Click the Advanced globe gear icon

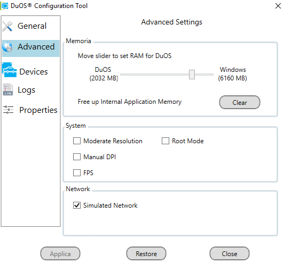(7, 47)
